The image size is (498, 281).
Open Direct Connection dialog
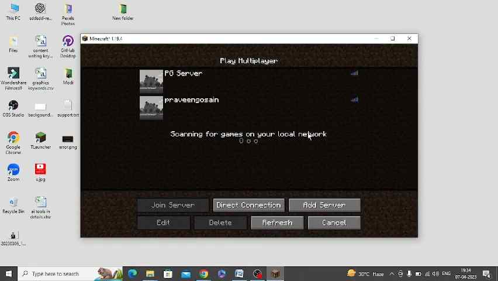point(248,205)
